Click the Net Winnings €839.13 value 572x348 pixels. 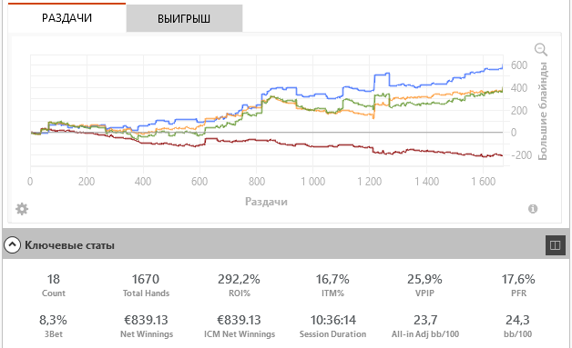(x=146, y=320)
